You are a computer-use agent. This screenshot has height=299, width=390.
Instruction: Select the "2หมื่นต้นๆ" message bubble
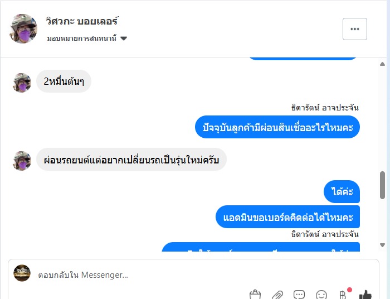click(x=64, y=81)
